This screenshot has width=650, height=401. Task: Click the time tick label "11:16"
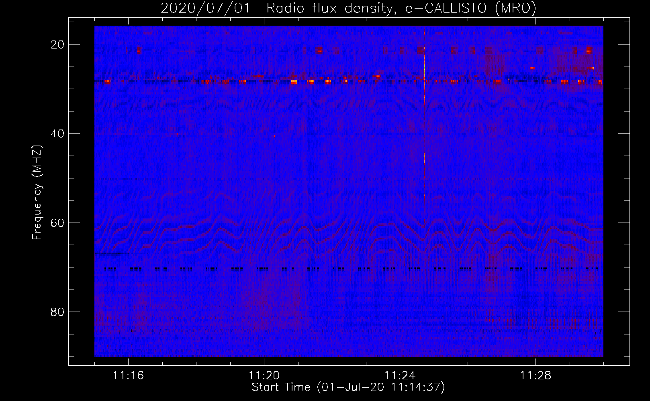click(x=128, y=376)
